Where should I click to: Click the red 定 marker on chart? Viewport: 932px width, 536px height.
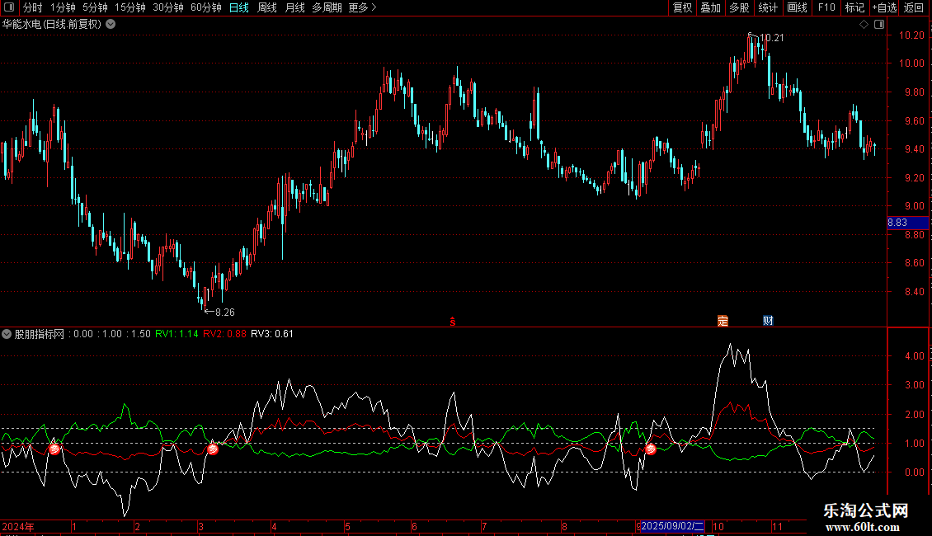tap(723, 321)
